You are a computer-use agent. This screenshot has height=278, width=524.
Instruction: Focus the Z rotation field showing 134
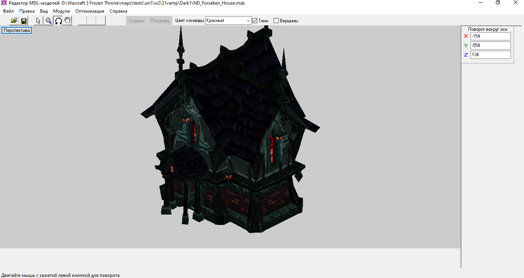point(491,55)
